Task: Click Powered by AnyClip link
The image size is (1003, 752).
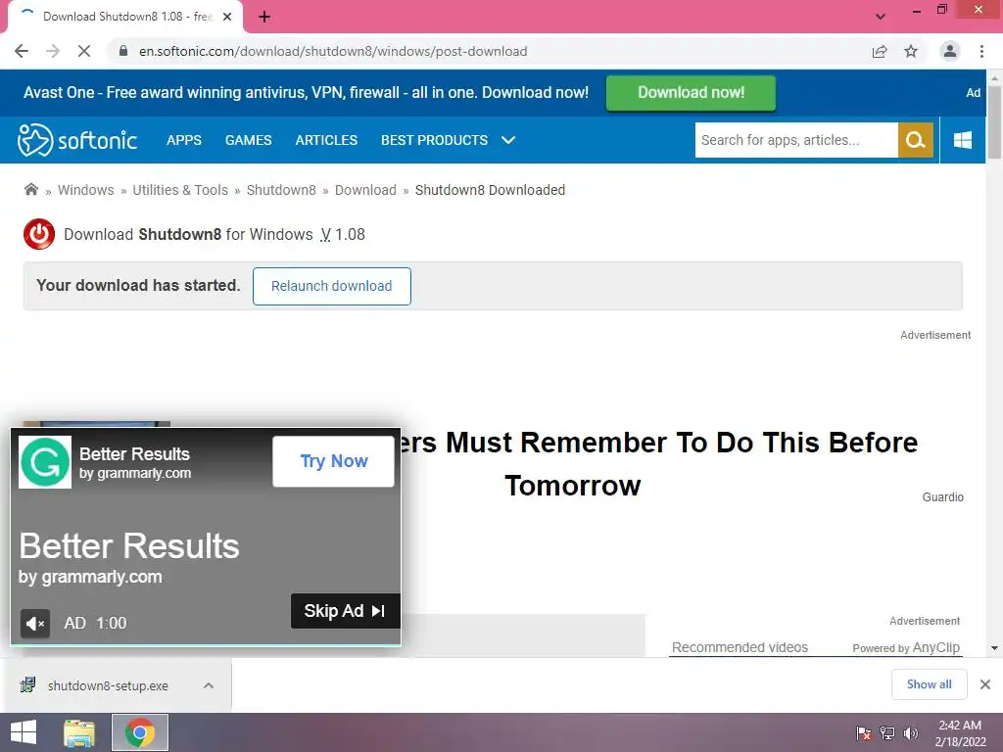Action: pyautogui.click(x=906, y=647)
